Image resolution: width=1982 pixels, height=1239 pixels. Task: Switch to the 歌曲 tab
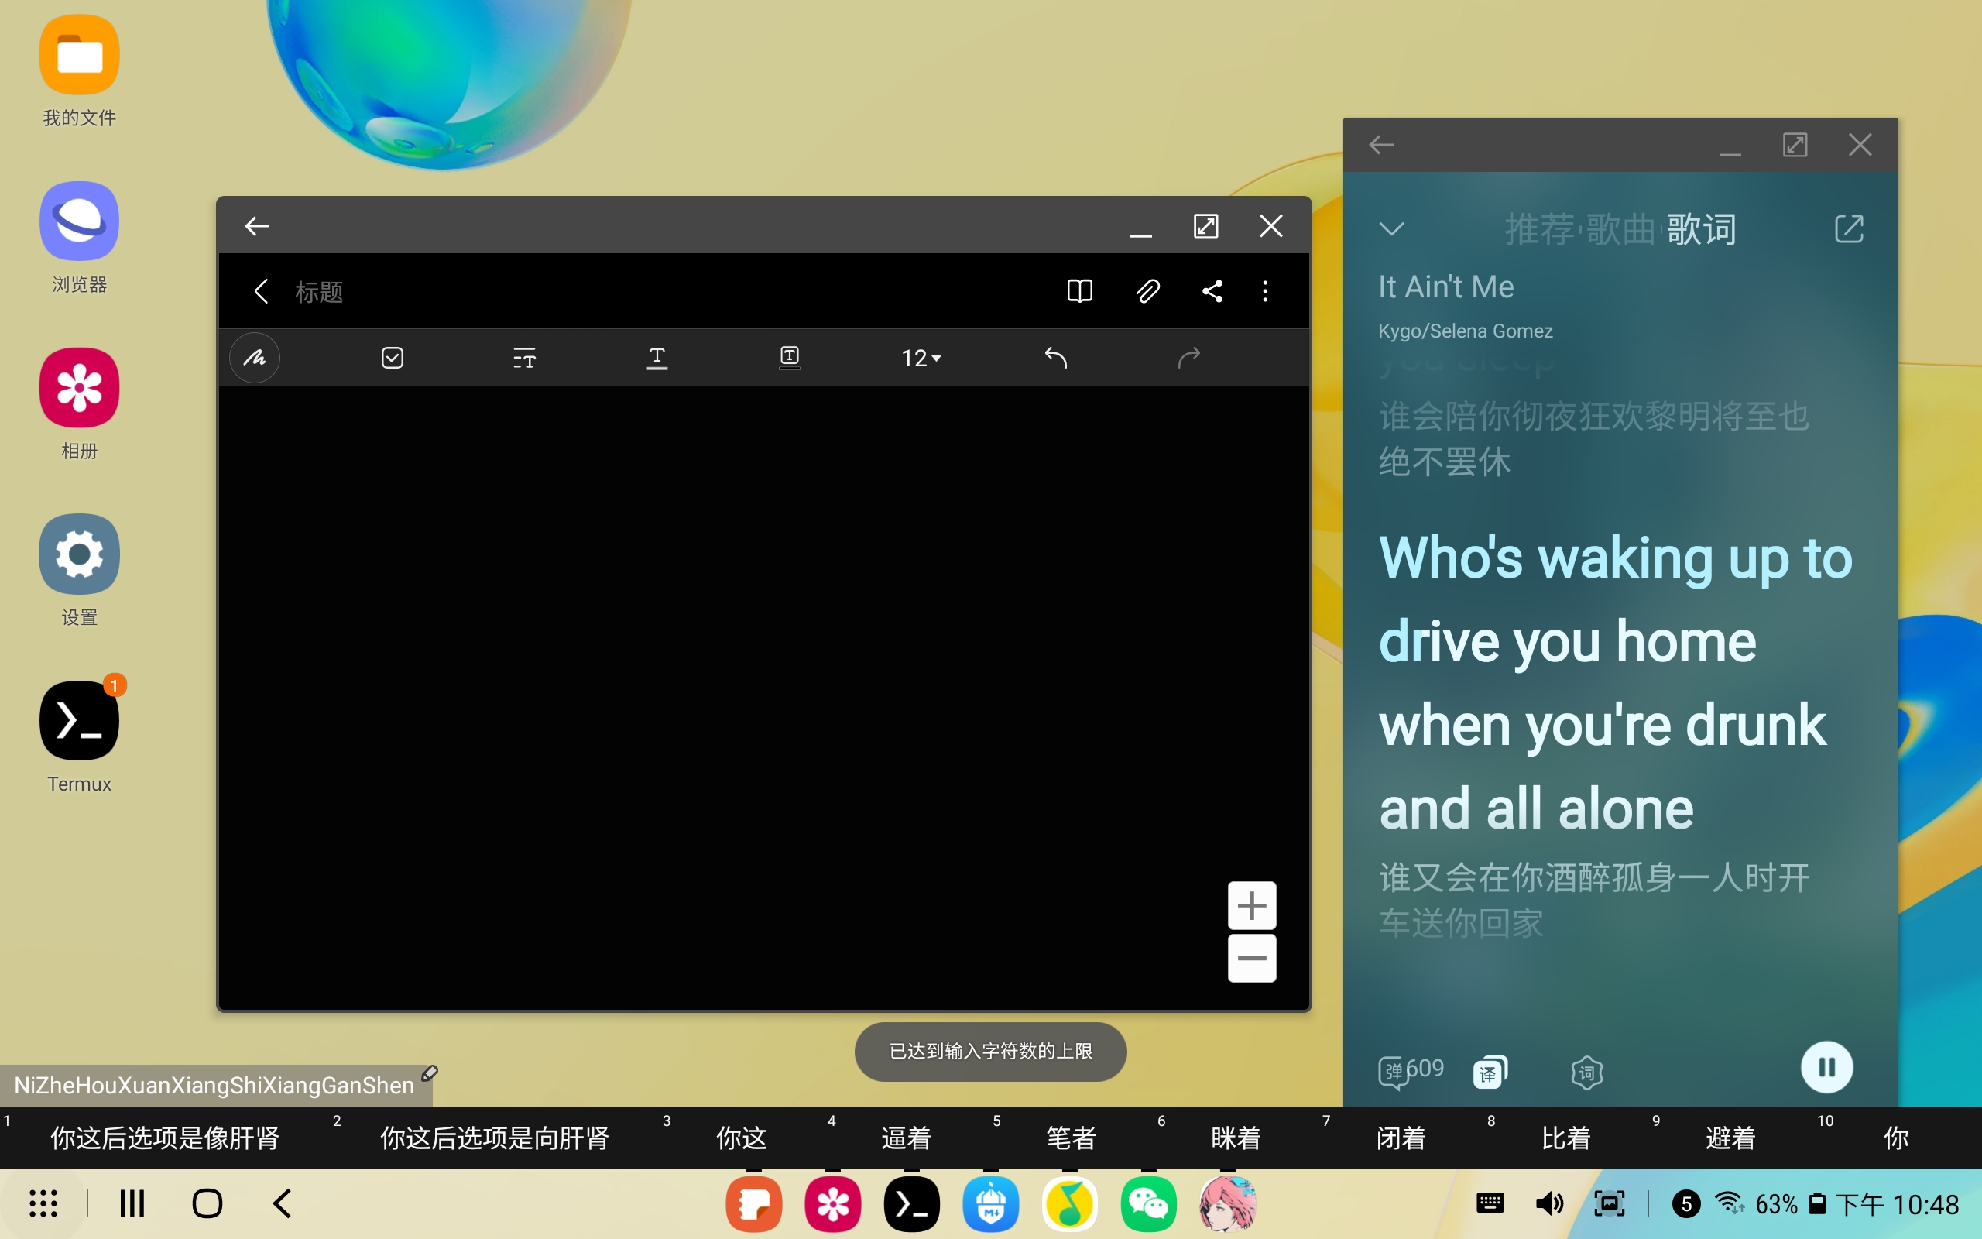pyautogui.click(x=1620, y=229)
